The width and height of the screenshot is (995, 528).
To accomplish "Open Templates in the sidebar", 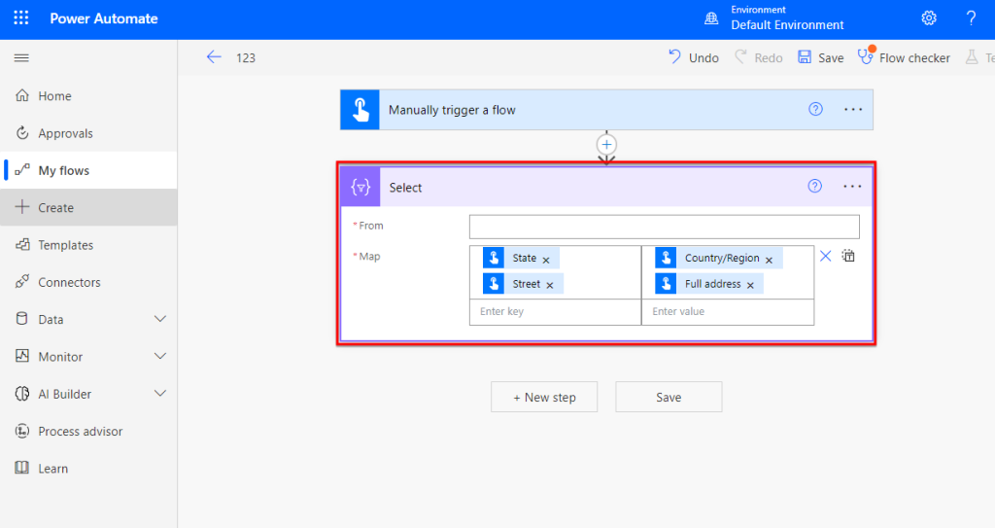I will 88,245.
